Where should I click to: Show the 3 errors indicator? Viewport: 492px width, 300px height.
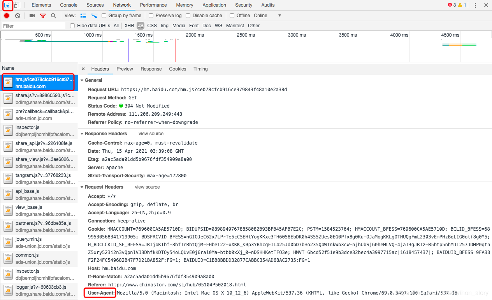click(452, 5)
